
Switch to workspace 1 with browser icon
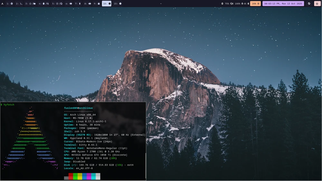10,4
